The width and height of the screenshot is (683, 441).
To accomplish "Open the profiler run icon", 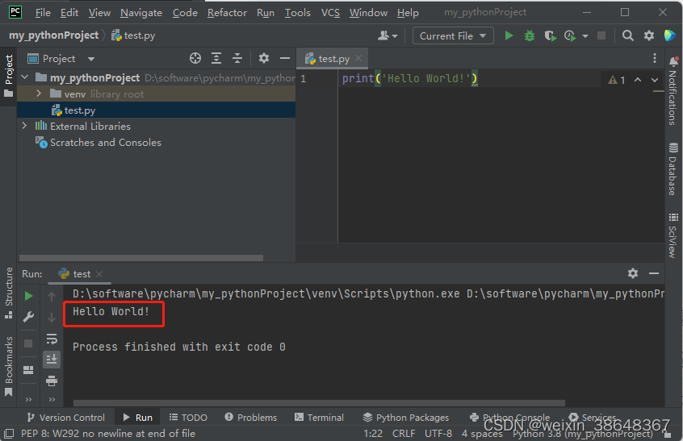I will click(x=570, y=35).
